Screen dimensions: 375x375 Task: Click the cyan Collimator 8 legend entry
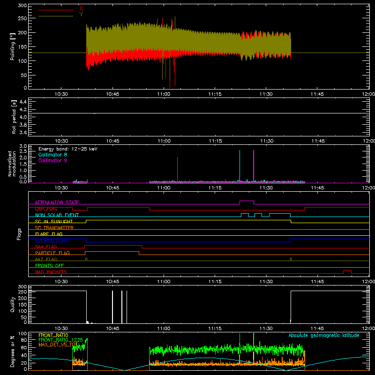(52, 155)
